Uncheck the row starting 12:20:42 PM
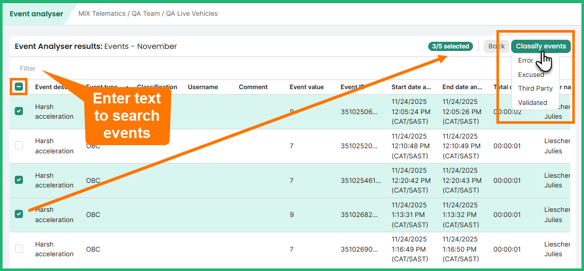 19,180
